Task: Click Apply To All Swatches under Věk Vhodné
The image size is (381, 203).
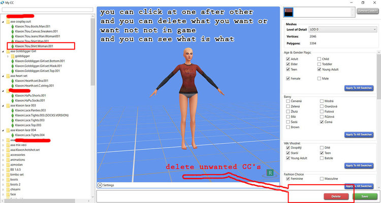Action: (359, 166)
